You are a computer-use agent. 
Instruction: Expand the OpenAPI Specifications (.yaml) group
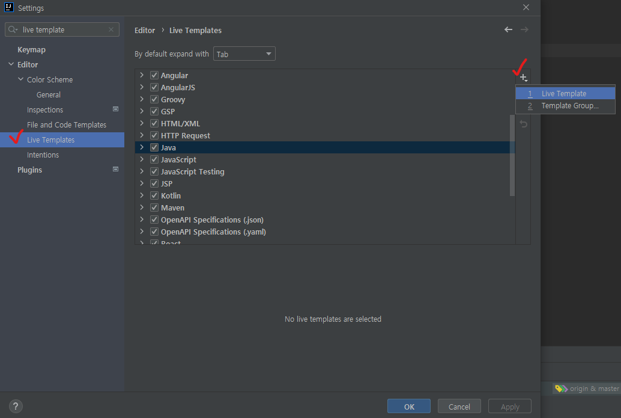(142, 232)
